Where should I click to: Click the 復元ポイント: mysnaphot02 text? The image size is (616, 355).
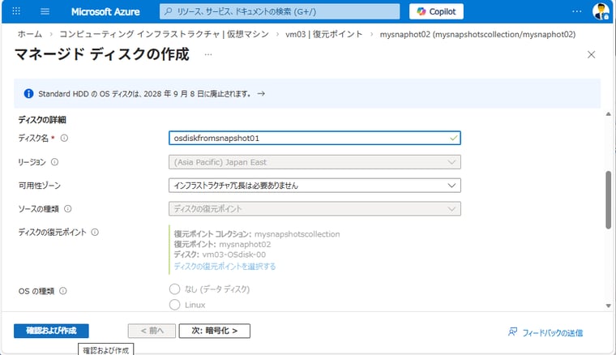222,244
